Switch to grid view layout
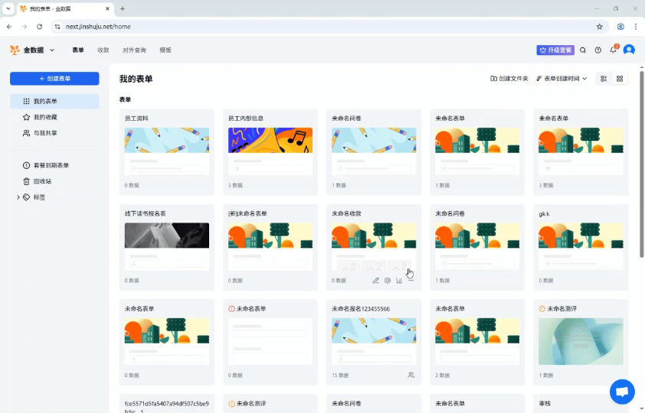This screenshot has height=413, width=645. (x=620, y=79)
